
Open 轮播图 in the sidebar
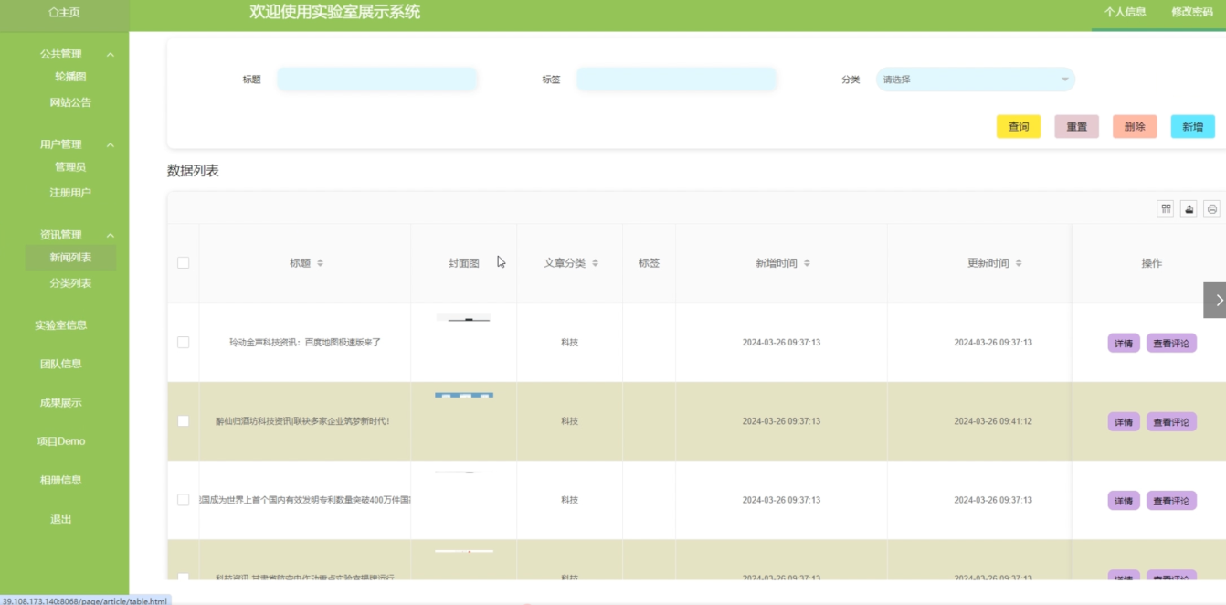tap(70, 77)
